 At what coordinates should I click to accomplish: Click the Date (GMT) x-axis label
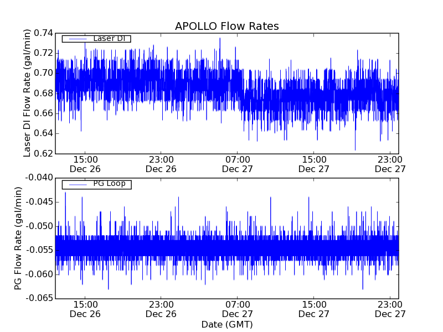click(226, 324)
